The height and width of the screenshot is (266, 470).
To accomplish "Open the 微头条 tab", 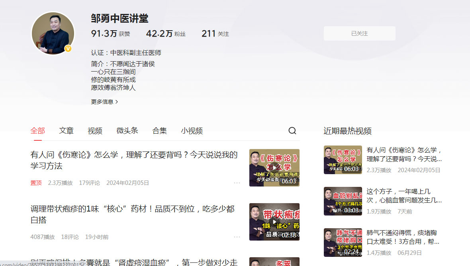I will (127, 131).
